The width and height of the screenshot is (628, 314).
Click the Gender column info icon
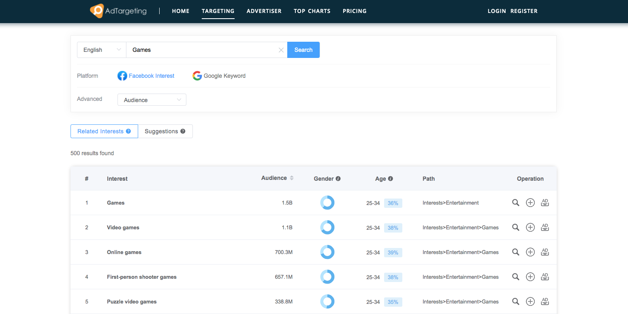click(338, 179)
